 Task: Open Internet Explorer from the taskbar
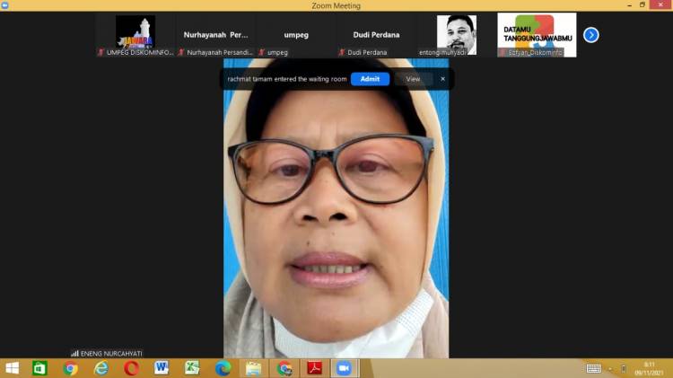(101, 368)
